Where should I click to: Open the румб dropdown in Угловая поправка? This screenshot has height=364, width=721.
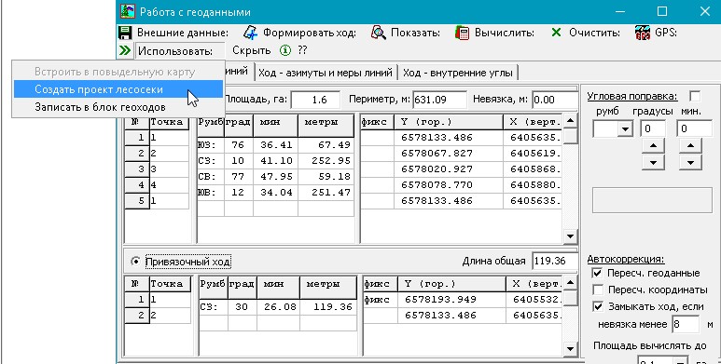coord(624,129)
